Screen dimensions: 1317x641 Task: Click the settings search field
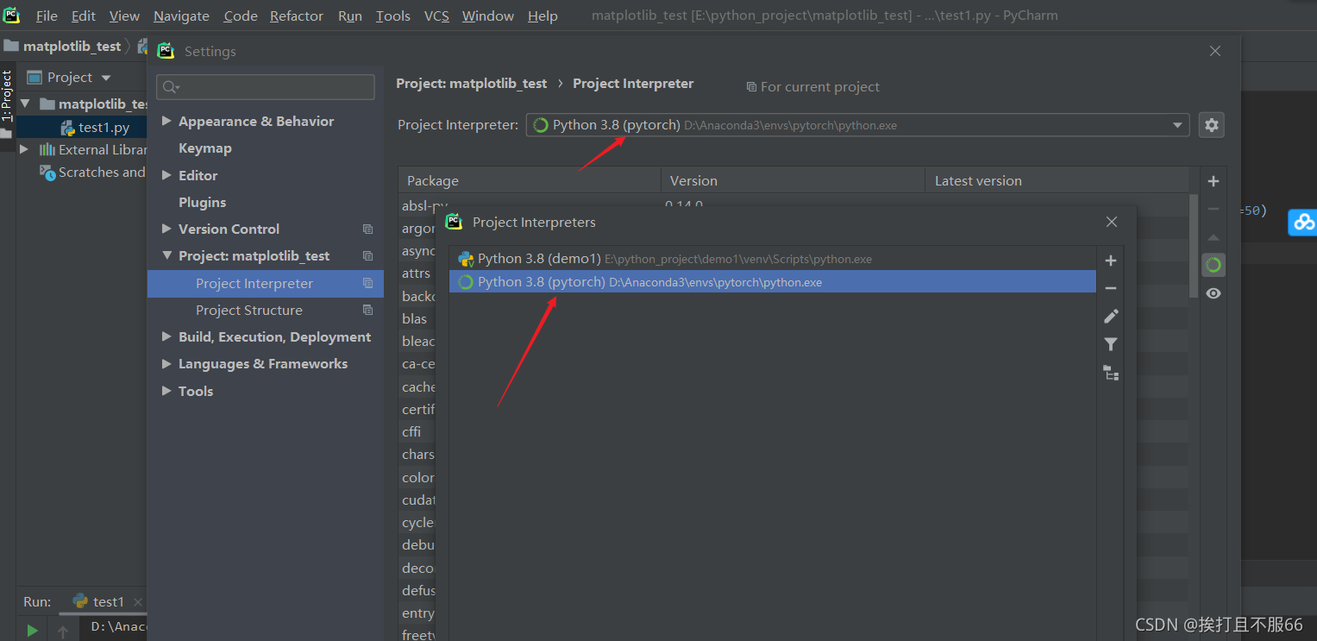[x=266, y=87]
